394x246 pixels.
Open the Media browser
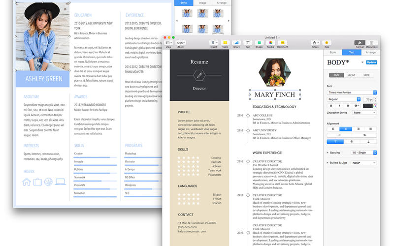tap(270, 43)
